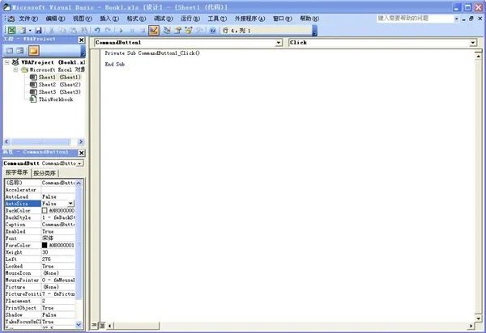
Task: Open the properties object selector dropdown
Action: 80,163
